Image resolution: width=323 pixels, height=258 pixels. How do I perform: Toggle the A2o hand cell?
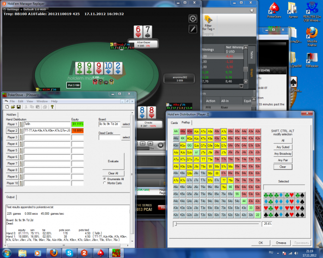pyautogui.click(x=176, y=215)
